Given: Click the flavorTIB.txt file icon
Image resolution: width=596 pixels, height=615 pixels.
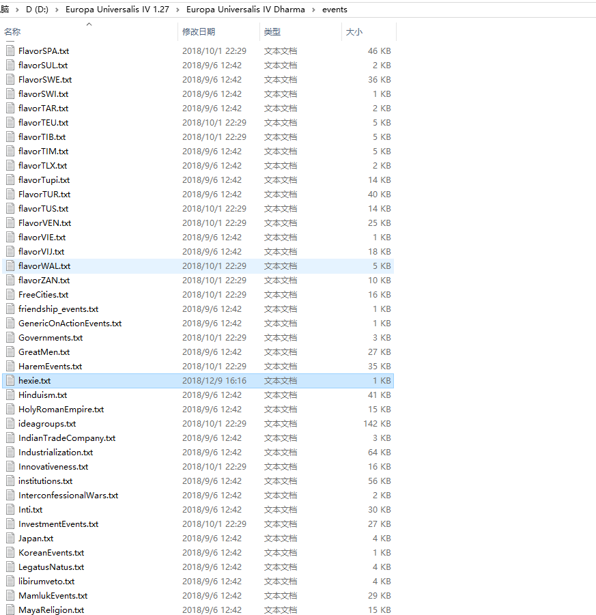Looking at the screenshot, I should tap(10, 137).
